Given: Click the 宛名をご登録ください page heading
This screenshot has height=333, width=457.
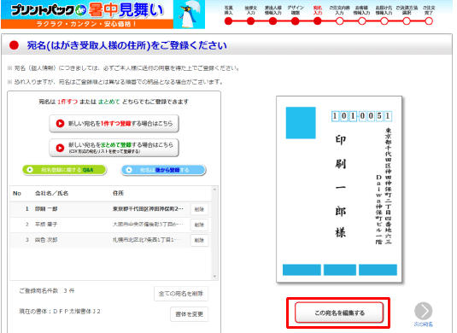Looking at the screenshot, I should tap(126, 45).
